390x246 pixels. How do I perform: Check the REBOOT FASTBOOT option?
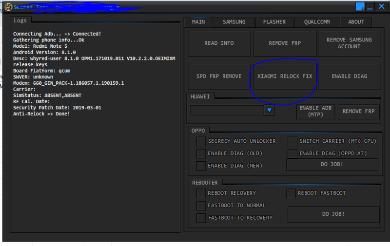coord(291,193)
